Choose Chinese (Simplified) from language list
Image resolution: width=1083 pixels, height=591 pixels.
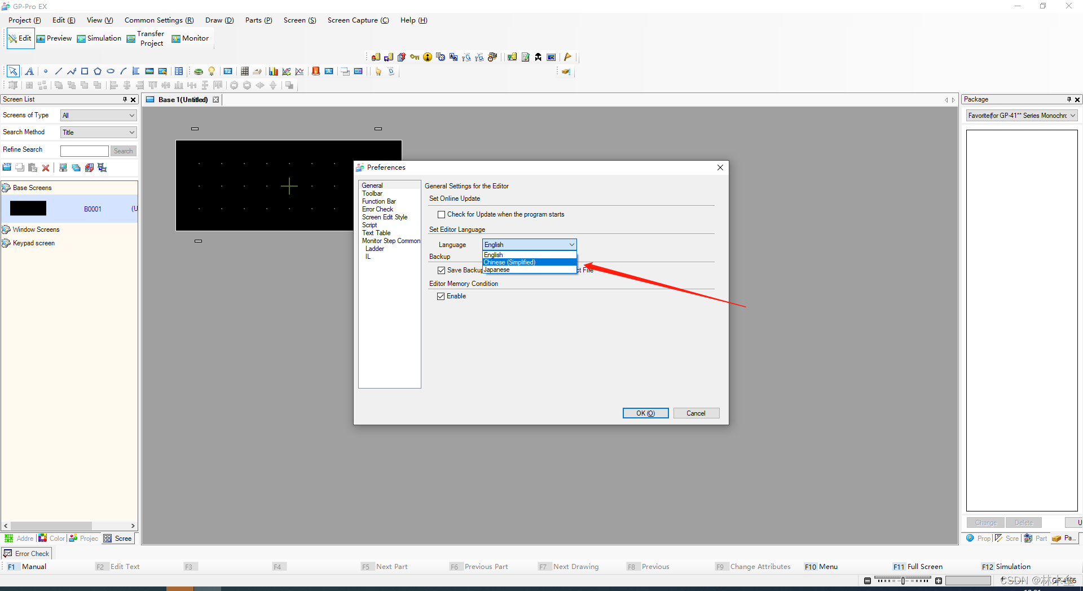coord(529,262)
